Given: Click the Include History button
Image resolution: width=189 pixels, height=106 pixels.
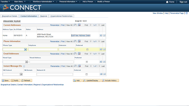Looking at the screenshot, I should (x=110, y=80).
